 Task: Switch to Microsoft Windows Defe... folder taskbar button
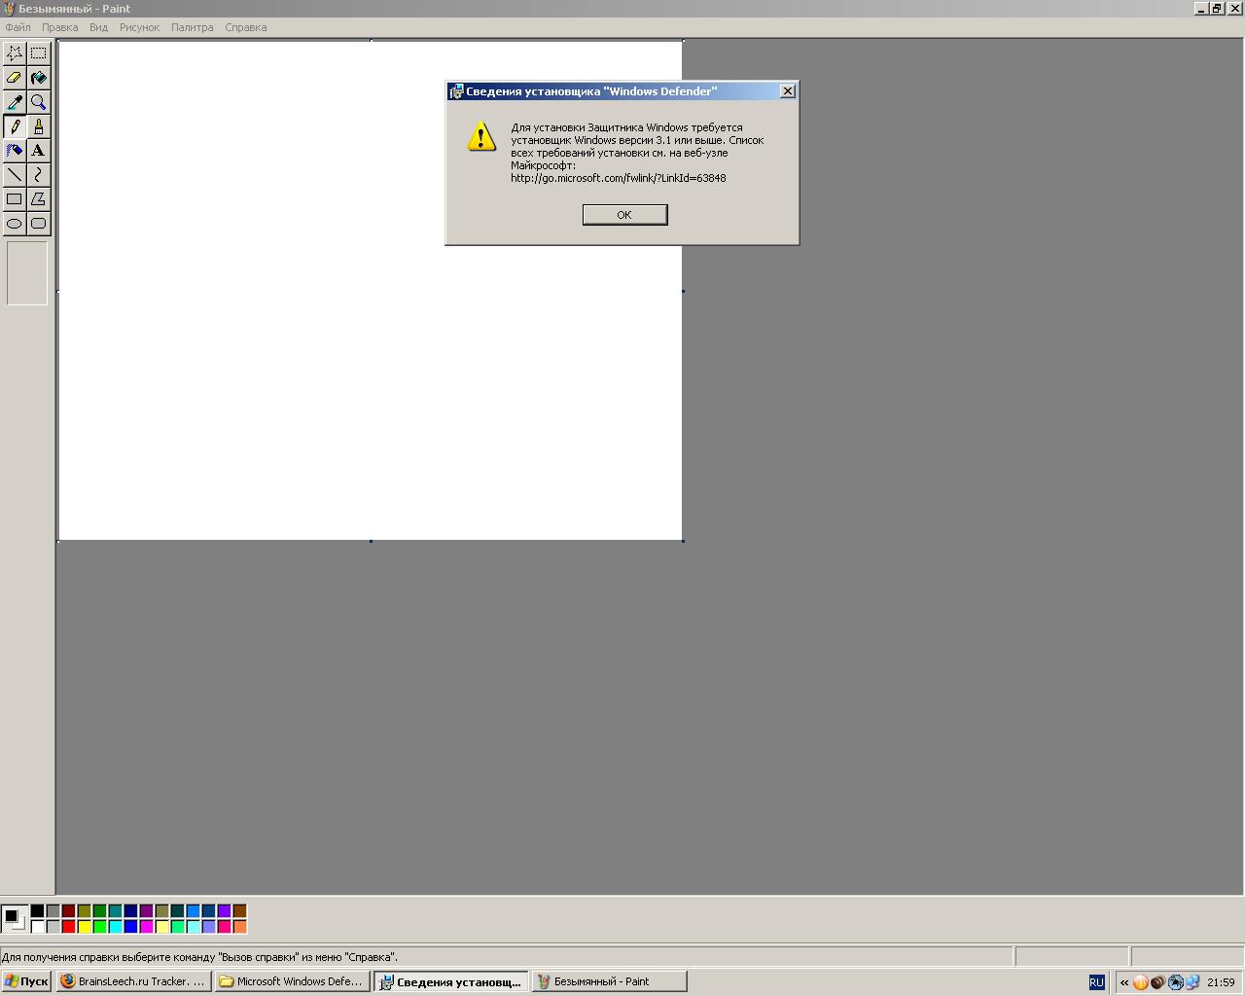292,981
